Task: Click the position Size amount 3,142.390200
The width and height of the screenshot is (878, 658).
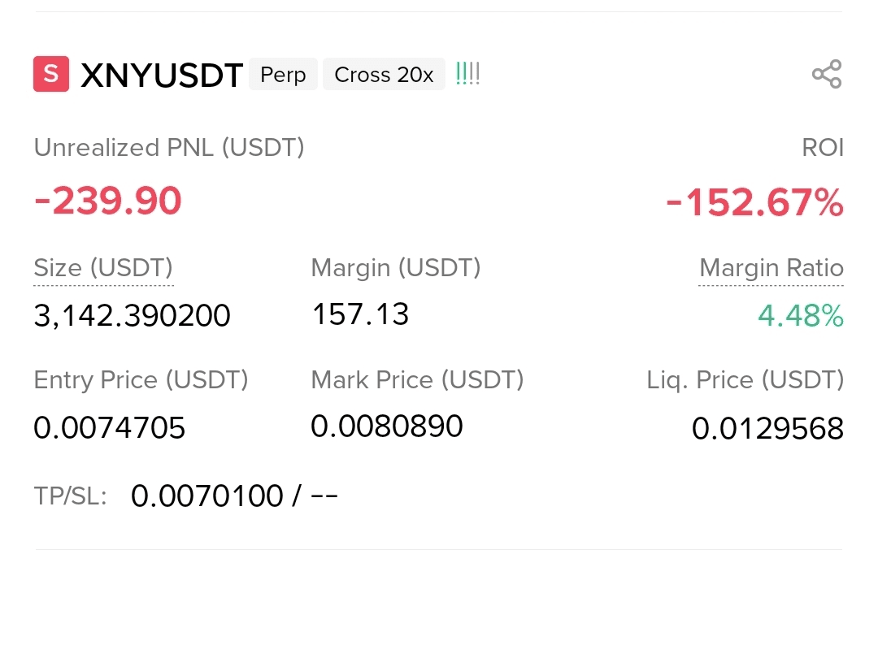Action: [x=132, y=315]
